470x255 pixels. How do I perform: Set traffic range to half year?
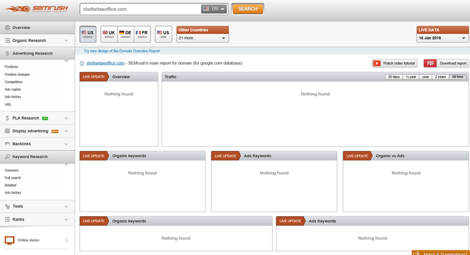point(411,77)
